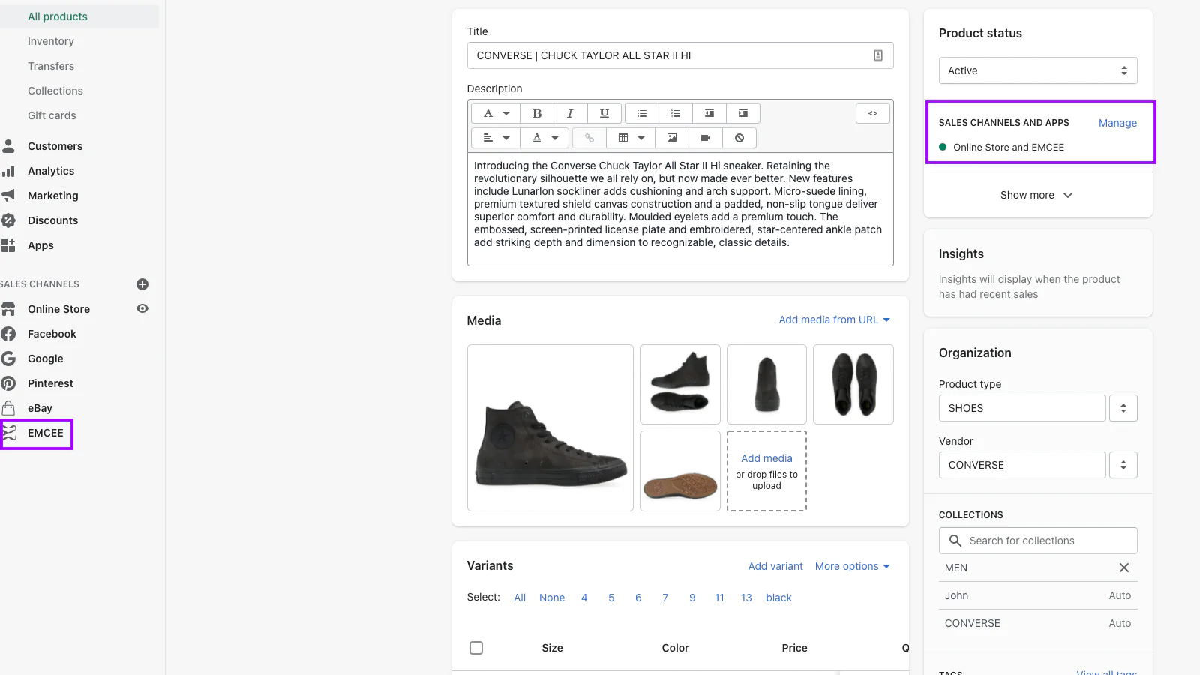Open Online Store channel in sidebar
This screenshot has height=675, width=1200.
point(58,309)
